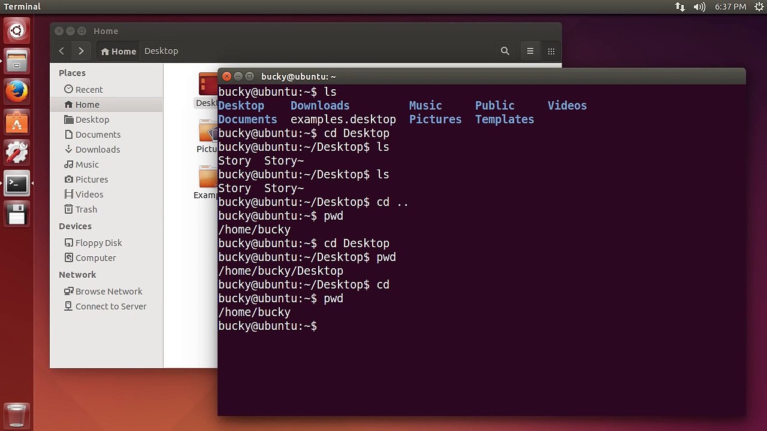Go back in Files window

click(61, 51)
